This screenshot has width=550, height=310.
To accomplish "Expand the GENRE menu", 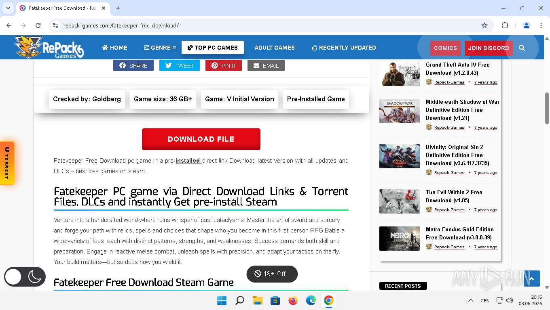I will (x=160, y=48).
